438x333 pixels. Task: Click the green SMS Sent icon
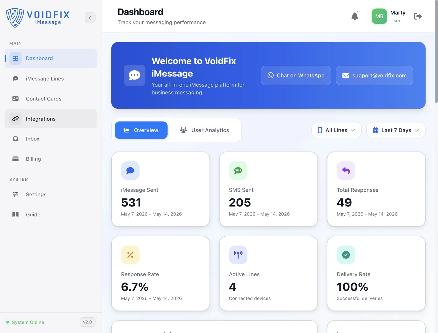tap(238, 171)
